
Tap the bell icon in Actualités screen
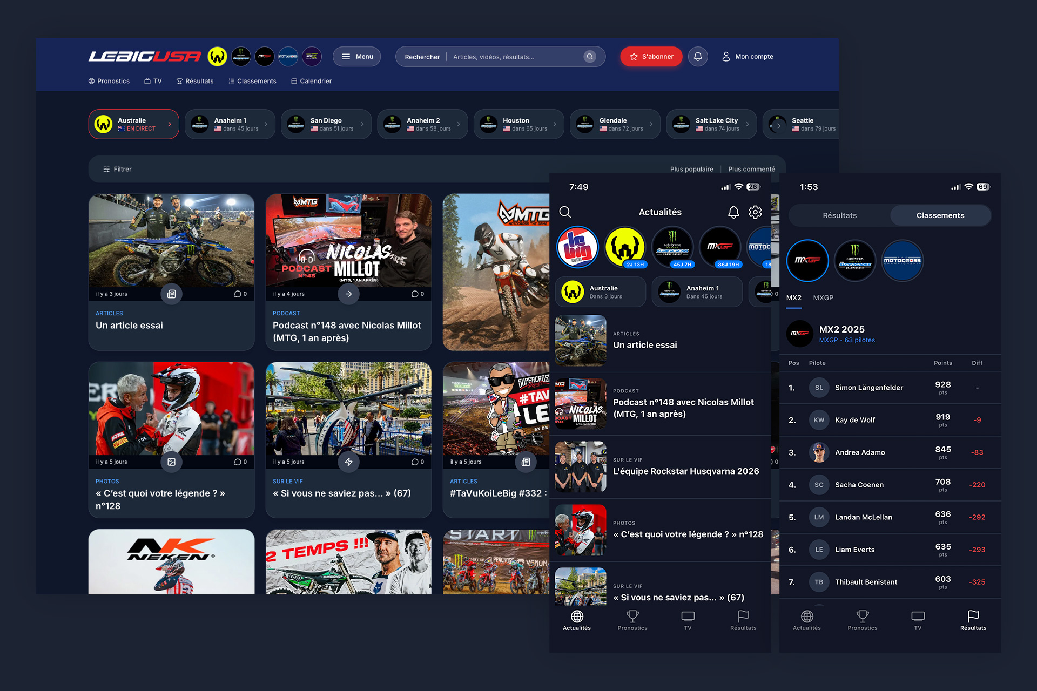[733, 212]
